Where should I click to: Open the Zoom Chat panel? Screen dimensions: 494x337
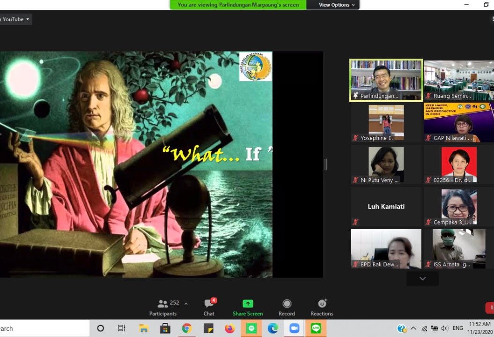tap(209, 307)
